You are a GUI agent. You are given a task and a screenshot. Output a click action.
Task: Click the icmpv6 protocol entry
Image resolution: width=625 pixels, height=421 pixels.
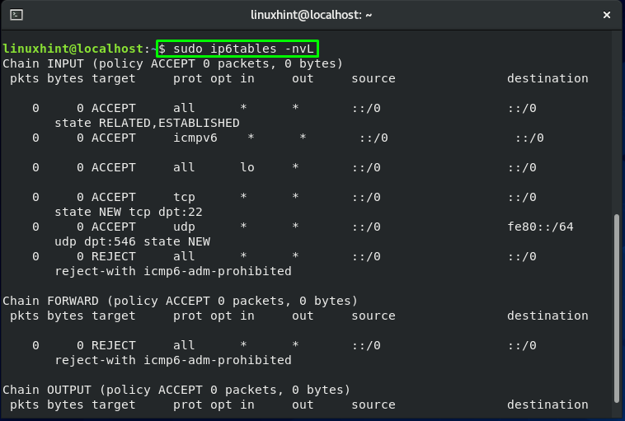(x=195, y=138)
